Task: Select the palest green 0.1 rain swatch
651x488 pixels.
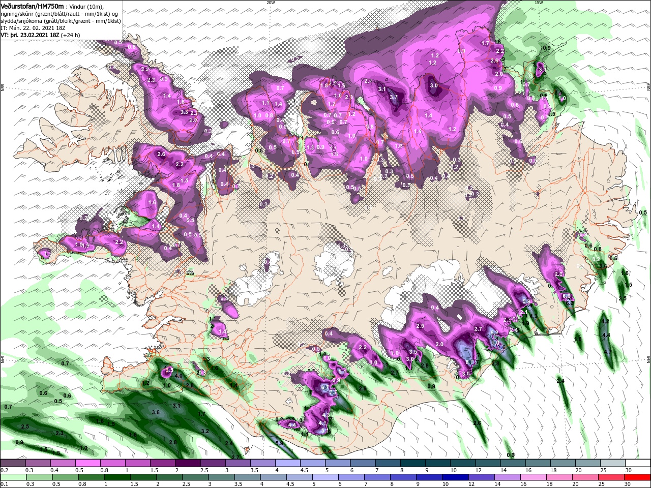Action: coord(13,477)
